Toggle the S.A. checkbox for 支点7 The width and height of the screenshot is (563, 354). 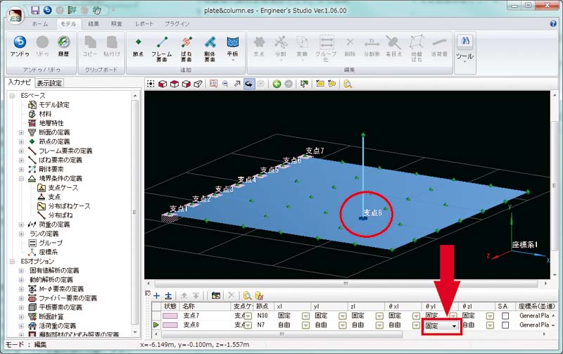tap(505, 315)
